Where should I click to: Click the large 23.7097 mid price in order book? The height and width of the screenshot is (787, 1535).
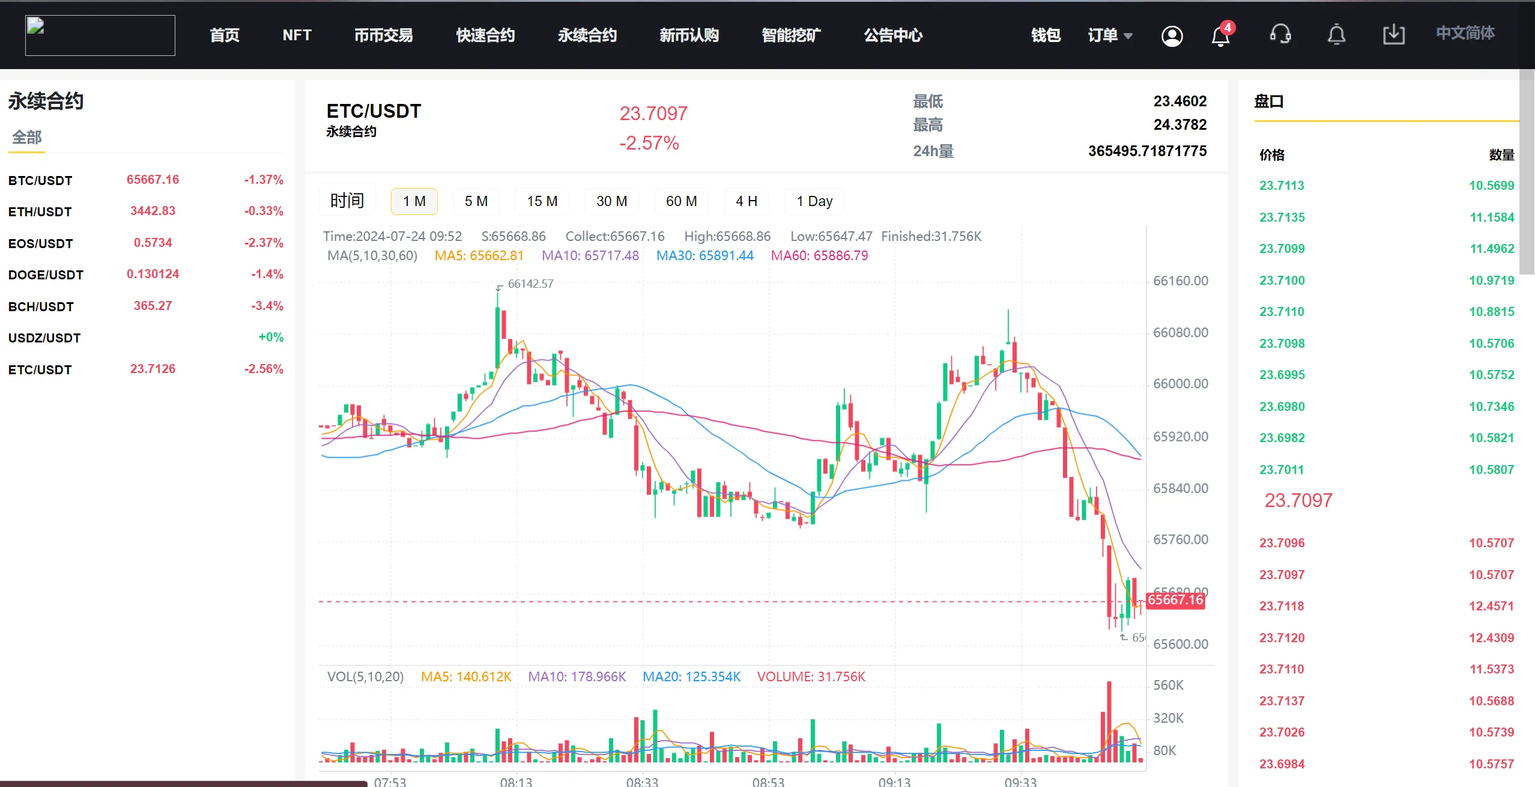[x=1298, y=500]
